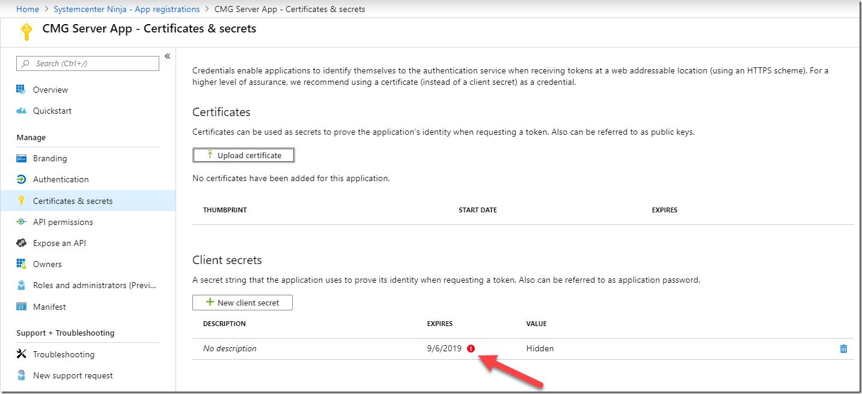
Task: Click the New client secret button
Action: coord(242,303)
